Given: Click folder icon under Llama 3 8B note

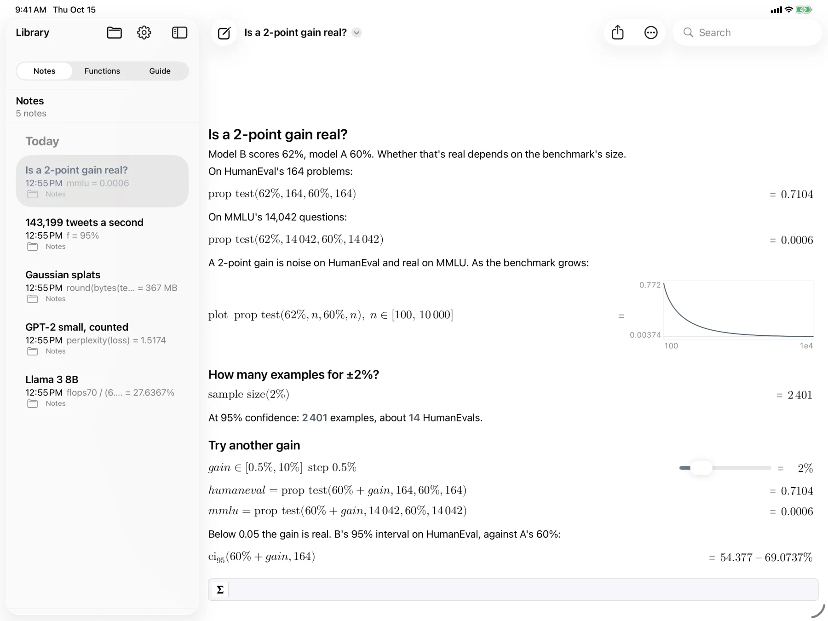Looking at the screenshot, I should click(32, 404).
